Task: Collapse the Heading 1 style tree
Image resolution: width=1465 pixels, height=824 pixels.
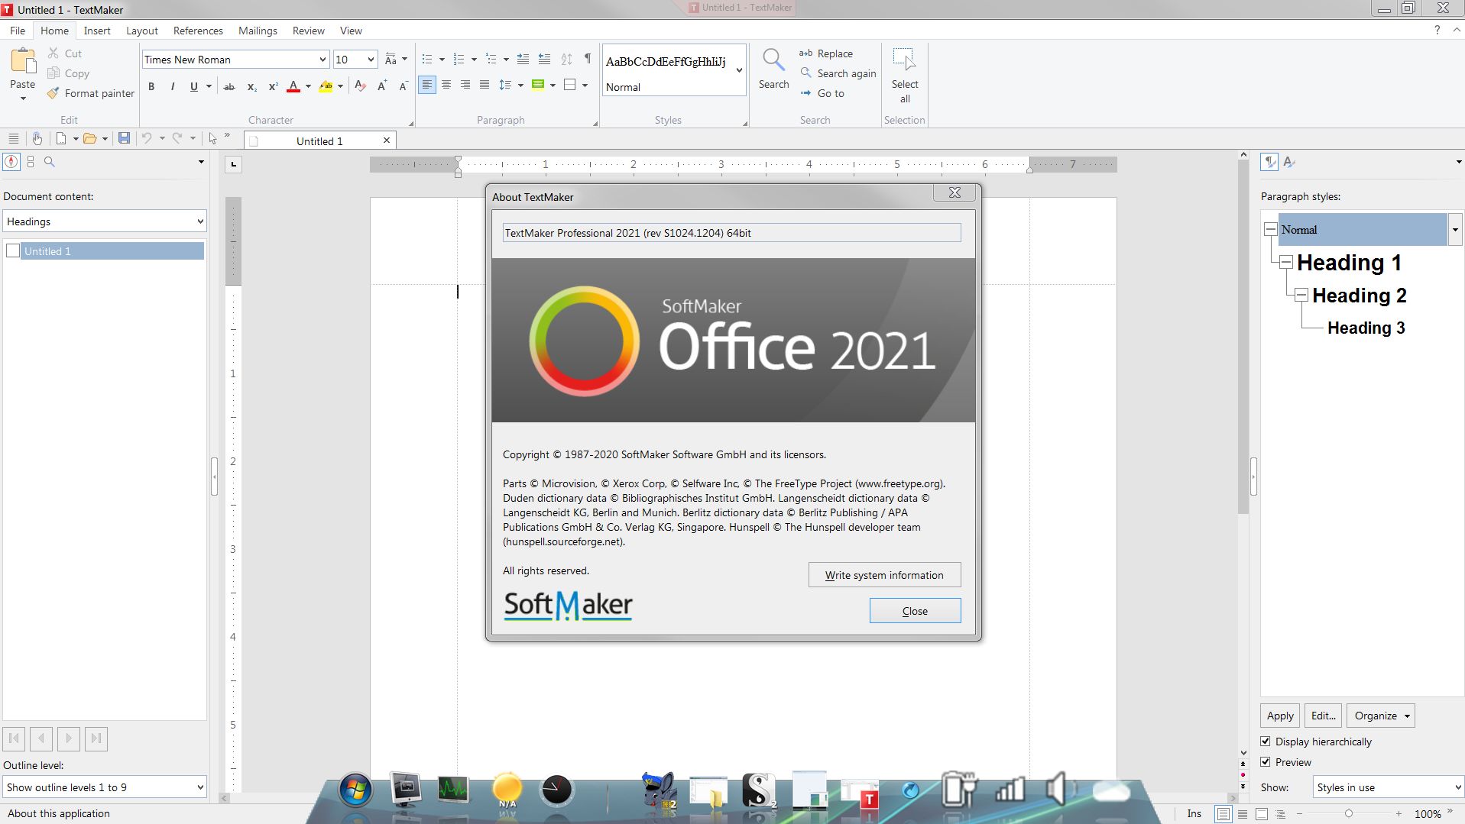Action: click(1285, 263)
